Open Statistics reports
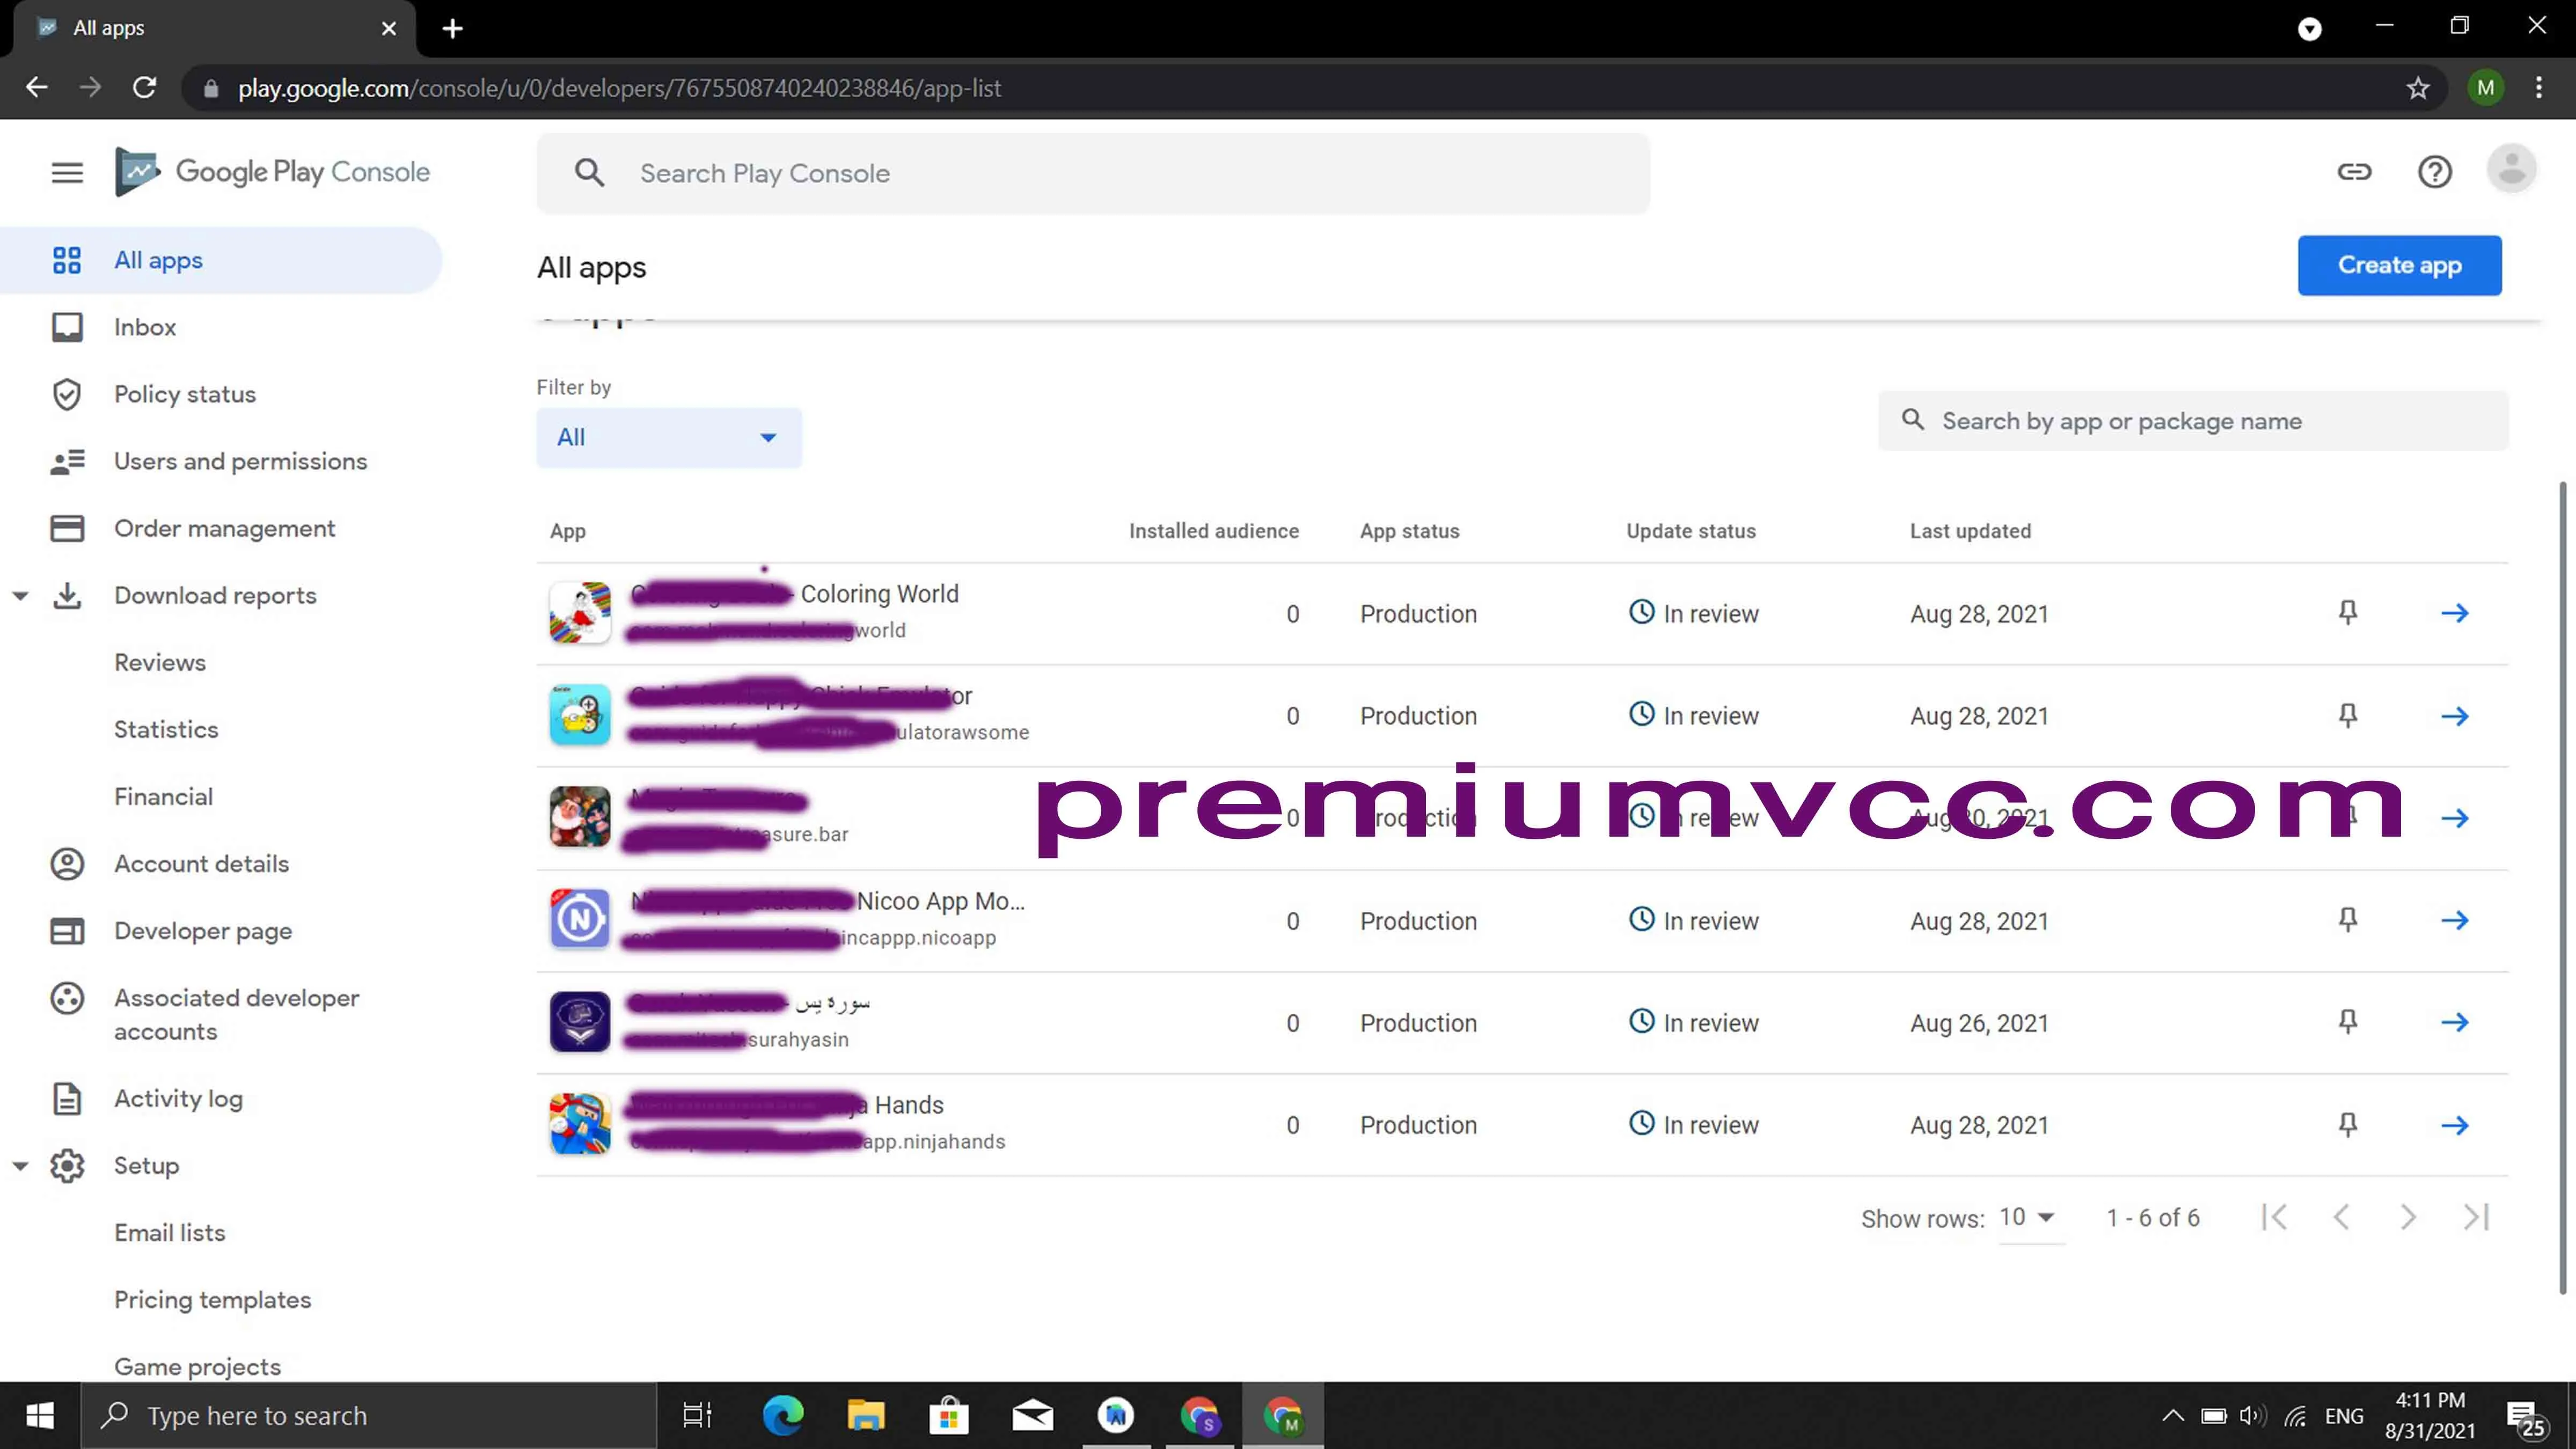This screenshot has width=2576, height=1449. point(166,729)
